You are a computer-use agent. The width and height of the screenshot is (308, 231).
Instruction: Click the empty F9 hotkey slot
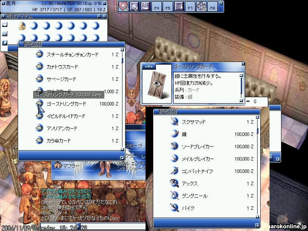tap(213, 7)
